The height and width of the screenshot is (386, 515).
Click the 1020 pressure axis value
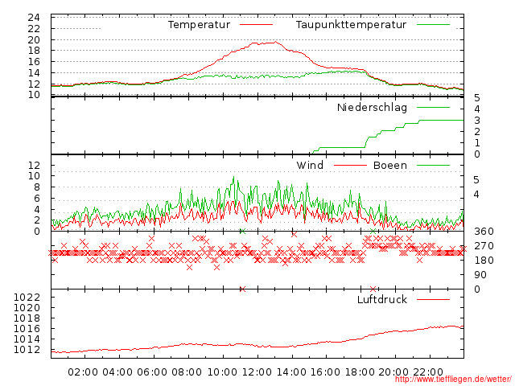pyautogui.click(x=27, y=308)
